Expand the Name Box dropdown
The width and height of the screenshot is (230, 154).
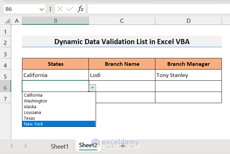(x=42, y=9)
